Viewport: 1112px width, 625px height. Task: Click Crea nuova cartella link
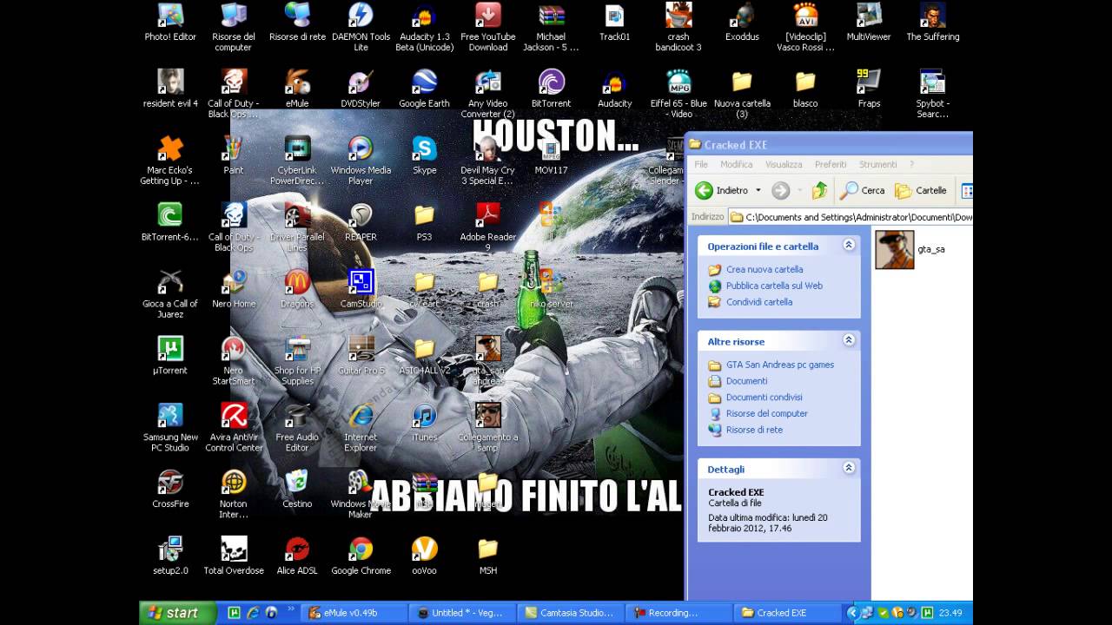point(764,269)
